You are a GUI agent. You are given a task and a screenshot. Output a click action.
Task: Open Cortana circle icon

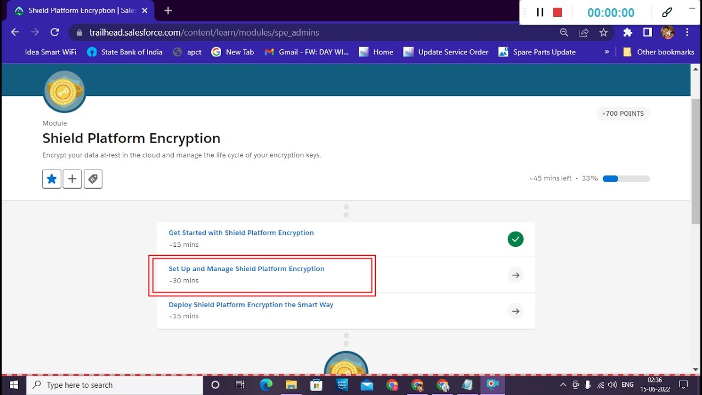coord(216,385)
